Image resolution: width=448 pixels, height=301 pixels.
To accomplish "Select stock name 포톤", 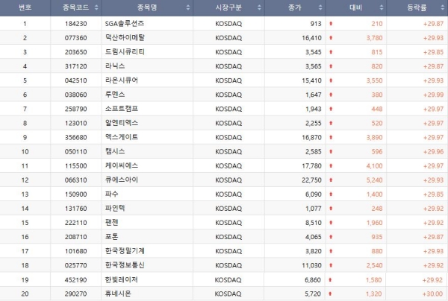I will click(x=112, y=237).
